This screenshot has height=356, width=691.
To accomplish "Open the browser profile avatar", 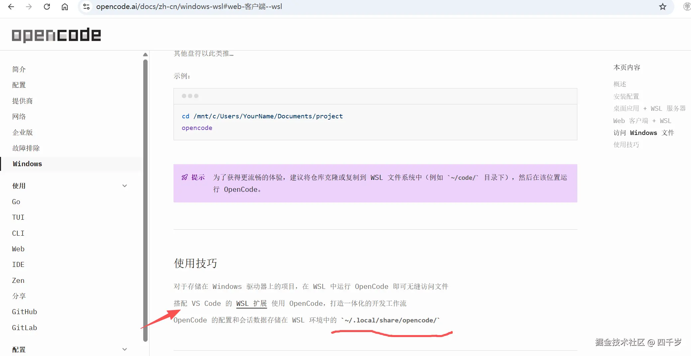I will coord(687,6).
